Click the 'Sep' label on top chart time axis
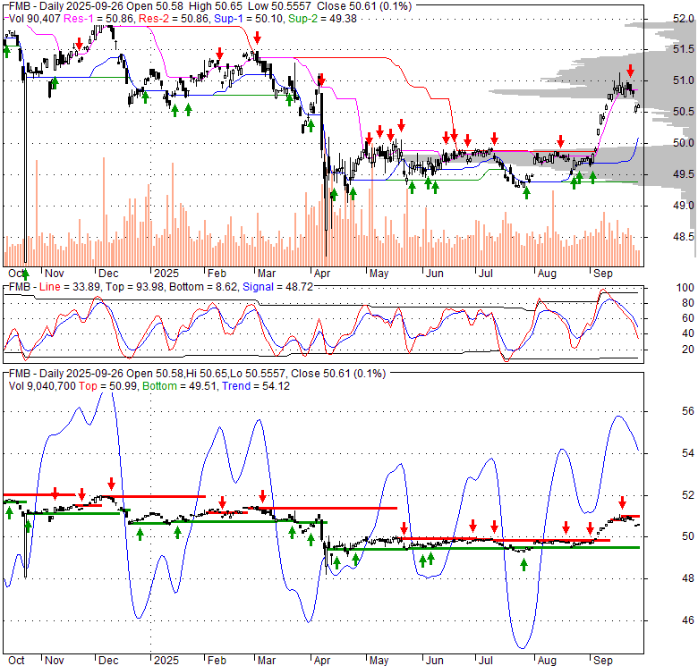698x666 pixels. coord(603,274)
